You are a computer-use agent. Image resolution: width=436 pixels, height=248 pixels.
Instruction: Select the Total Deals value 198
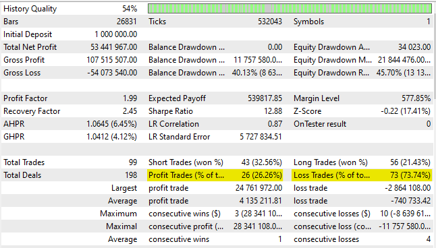(x=131, y=175)
